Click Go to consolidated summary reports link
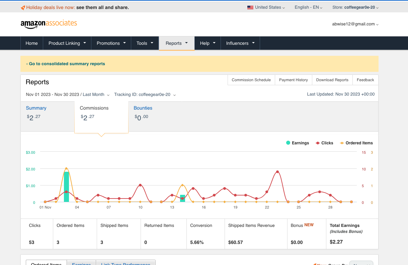The height and width of the screenshot is (265, 408). (66, 64)
